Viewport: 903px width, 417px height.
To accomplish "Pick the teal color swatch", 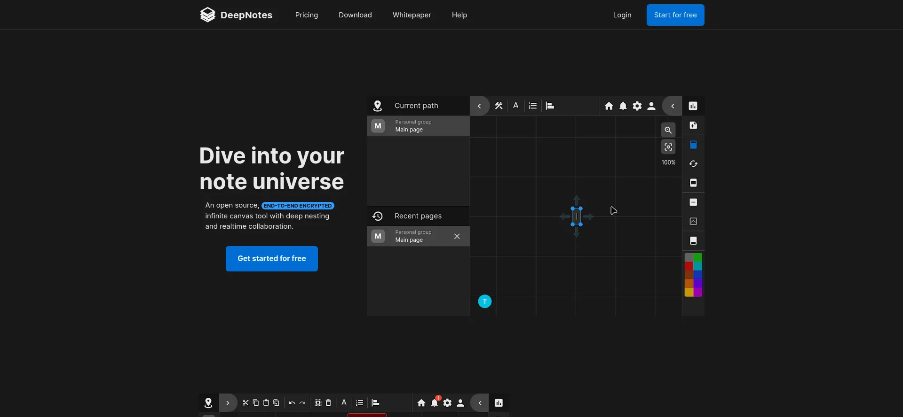I will (697, 266).
